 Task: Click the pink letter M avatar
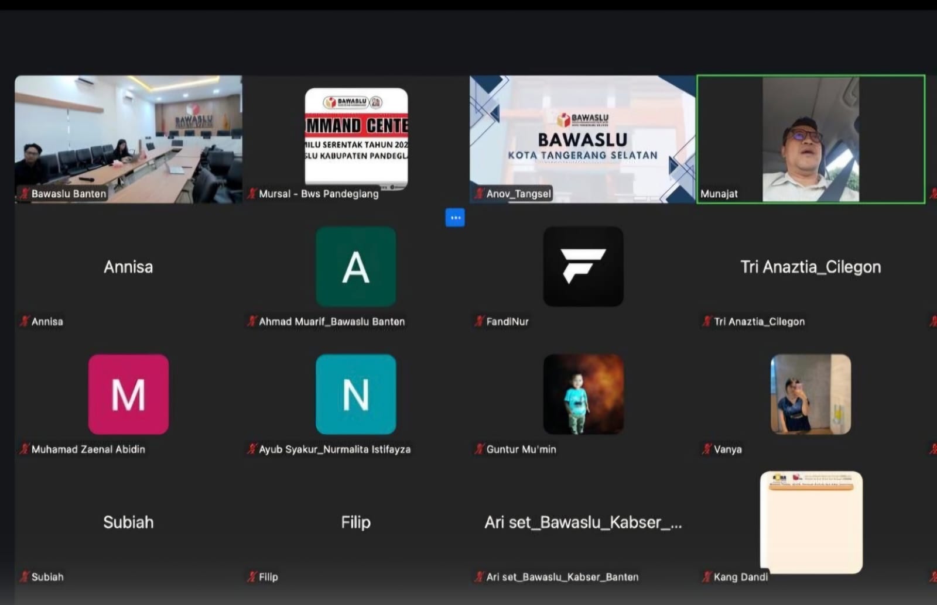128,394
